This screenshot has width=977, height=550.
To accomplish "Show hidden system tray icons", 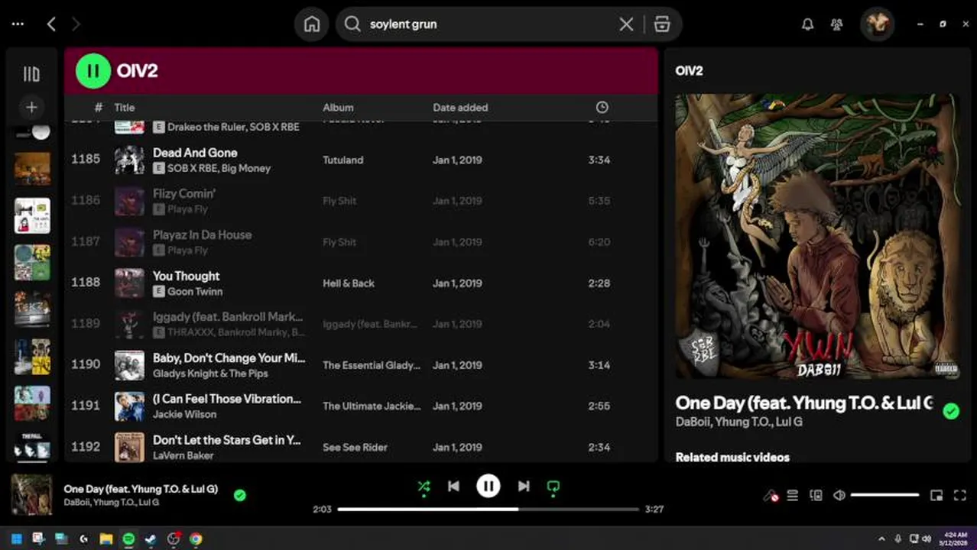I will (x=881, y=539).
